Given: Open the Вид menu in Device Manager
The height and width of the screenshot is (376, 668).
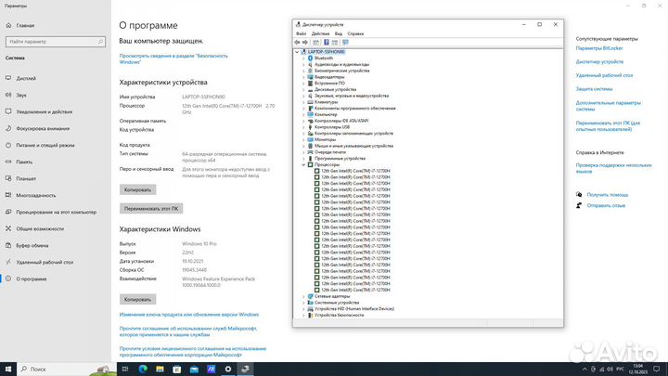Looking at the screenshot, I should click(x=339, y=33).
